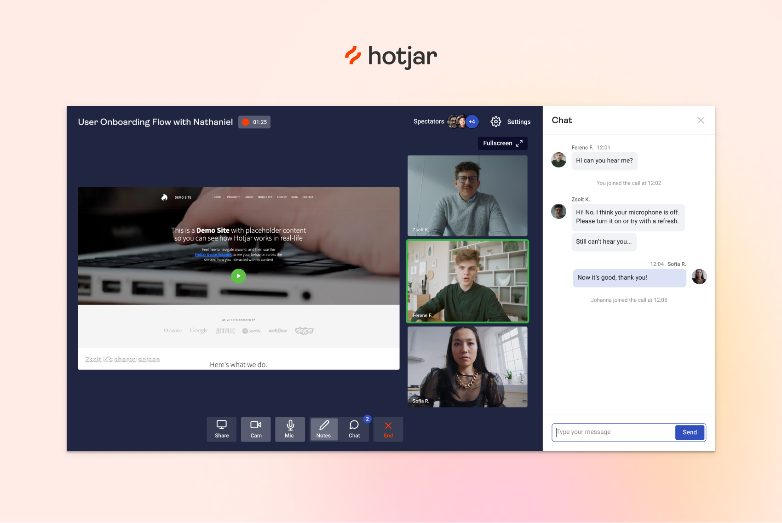Click the Google logo on demo site
The height and width of the screenshot is (523, 782).
(199, 331)
